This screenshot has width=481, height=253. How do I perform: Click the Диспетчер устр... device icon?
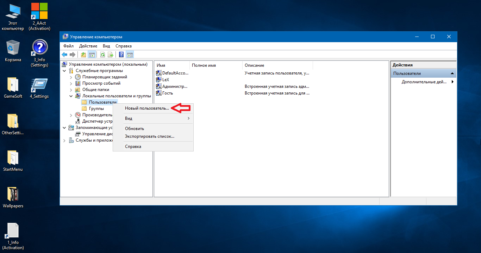[78, 121]
